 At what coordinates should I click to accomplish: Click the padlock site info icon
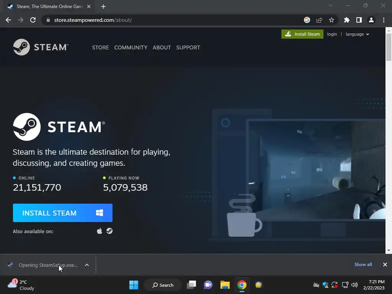click(48, 20)
